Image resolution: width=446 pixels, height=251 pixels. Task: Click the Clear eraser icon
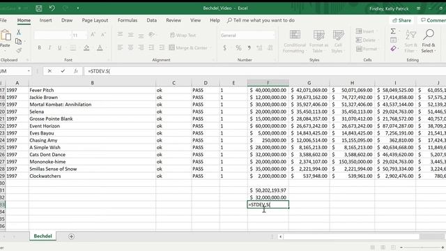pos(393,49)
